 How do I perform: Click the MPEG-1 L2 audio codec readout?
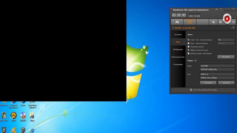coord(217,74)
